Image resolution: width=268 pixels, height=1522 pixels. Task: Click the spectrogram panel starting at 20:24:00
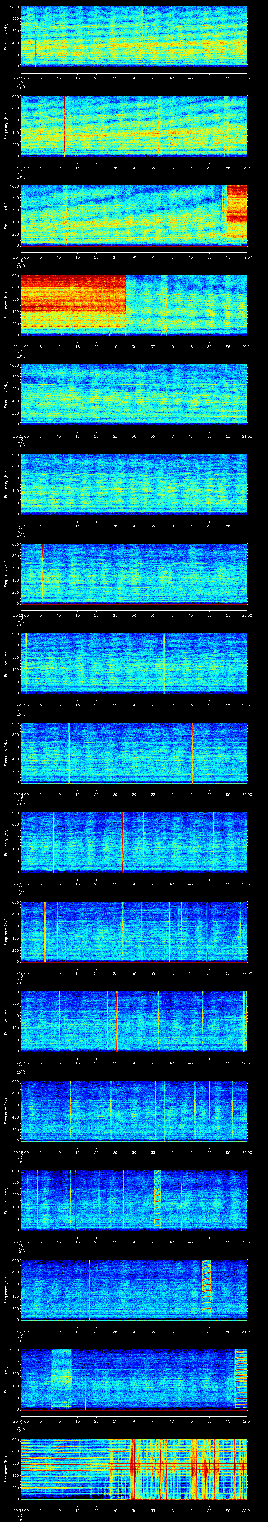click(134, 753)
